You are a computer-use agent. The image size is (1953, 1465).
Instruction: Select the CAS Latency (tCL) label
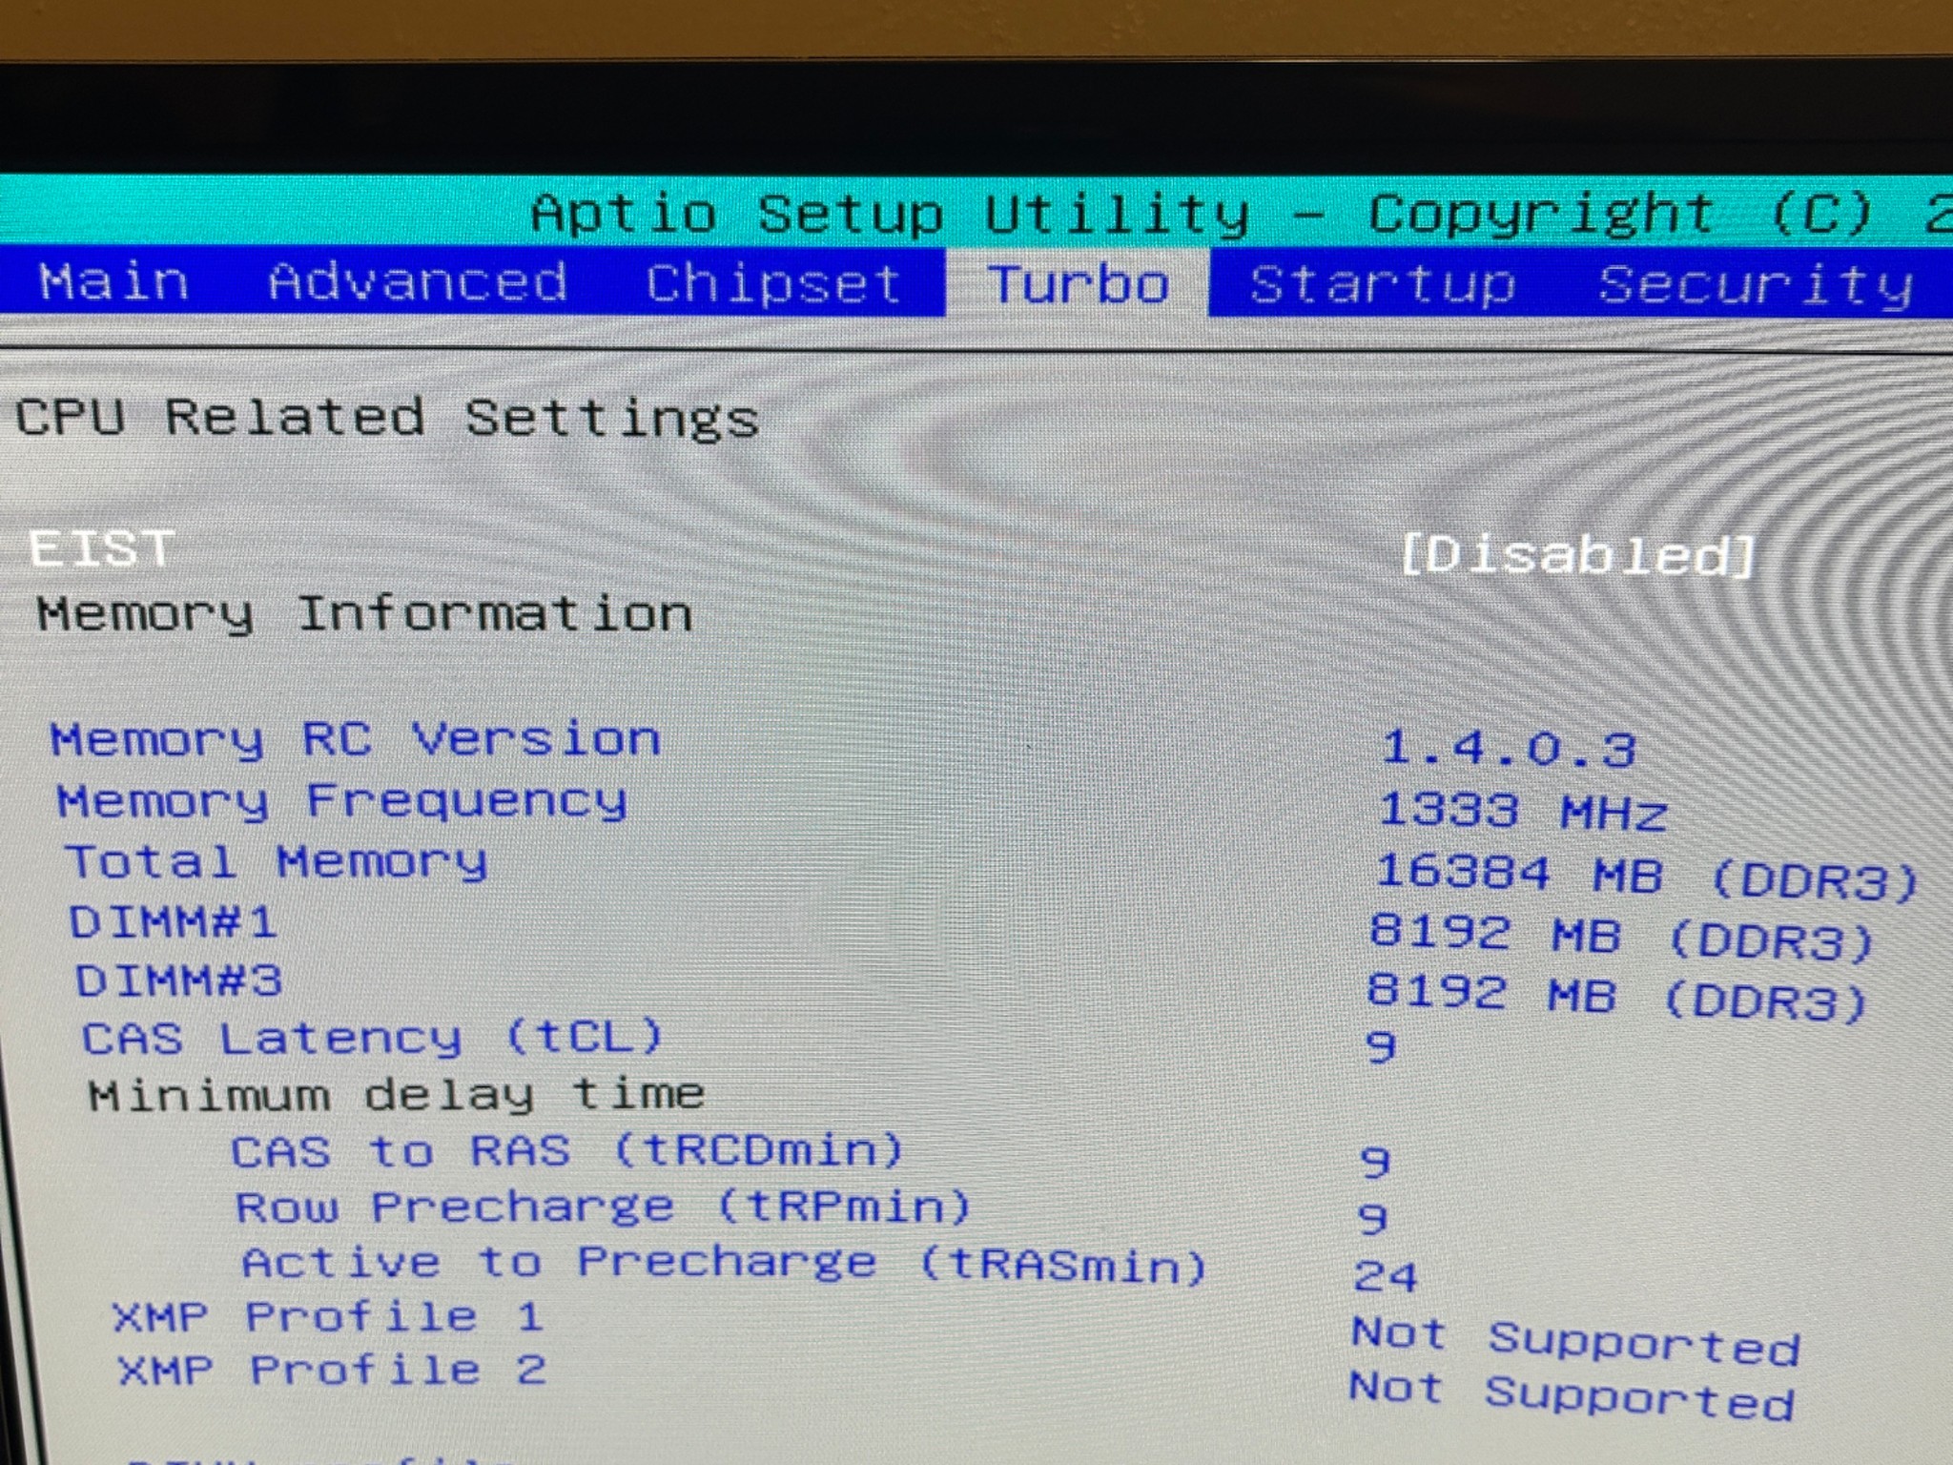pos(373,1038)
